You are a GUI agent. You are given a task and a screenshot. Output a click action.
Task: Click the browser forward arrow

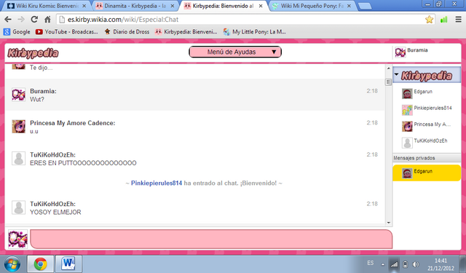tap(21, 20)
